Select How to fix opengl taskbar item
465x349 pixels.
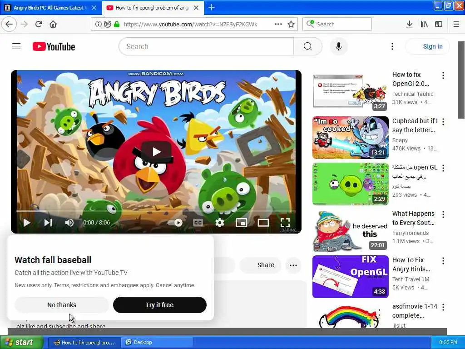click(x=84, y=342)
